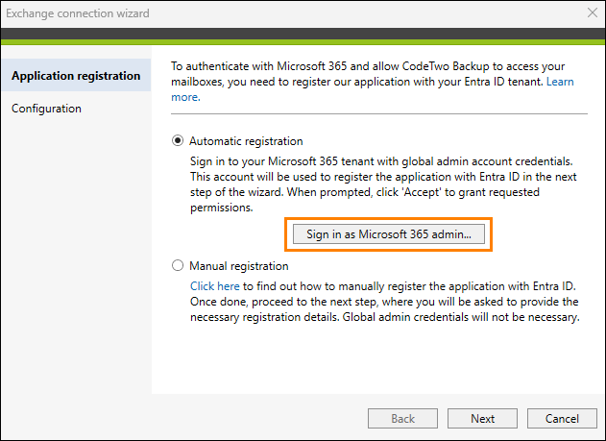Screen dimensions: 606x441
Task: Select the Automatic registration radio button
Action: 178,140
